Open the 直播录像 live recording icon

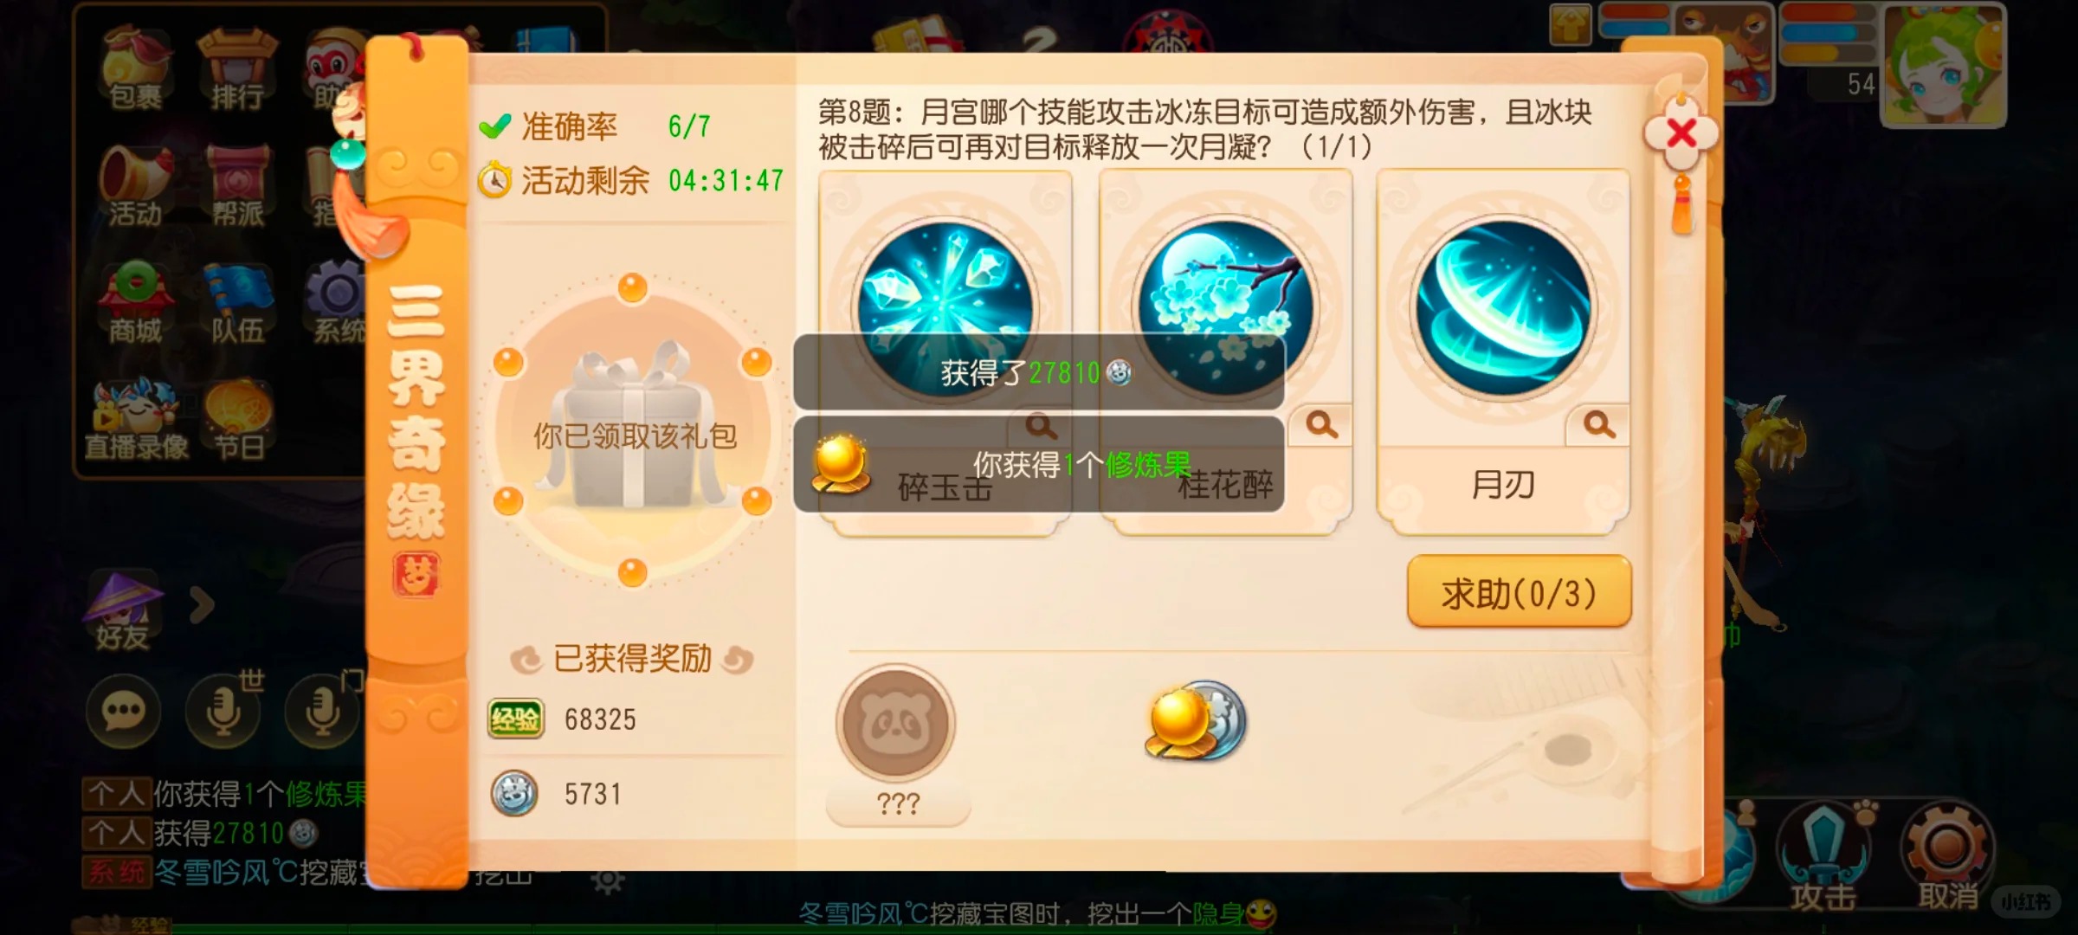[x=136, y=420]
